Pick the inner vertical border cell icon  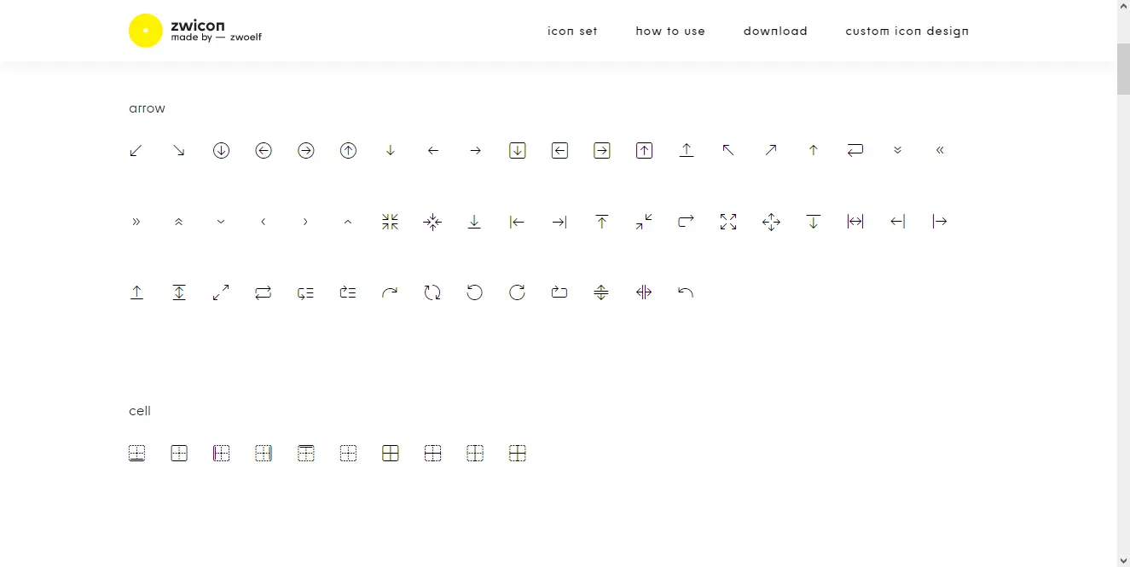[x=475, y=454]
